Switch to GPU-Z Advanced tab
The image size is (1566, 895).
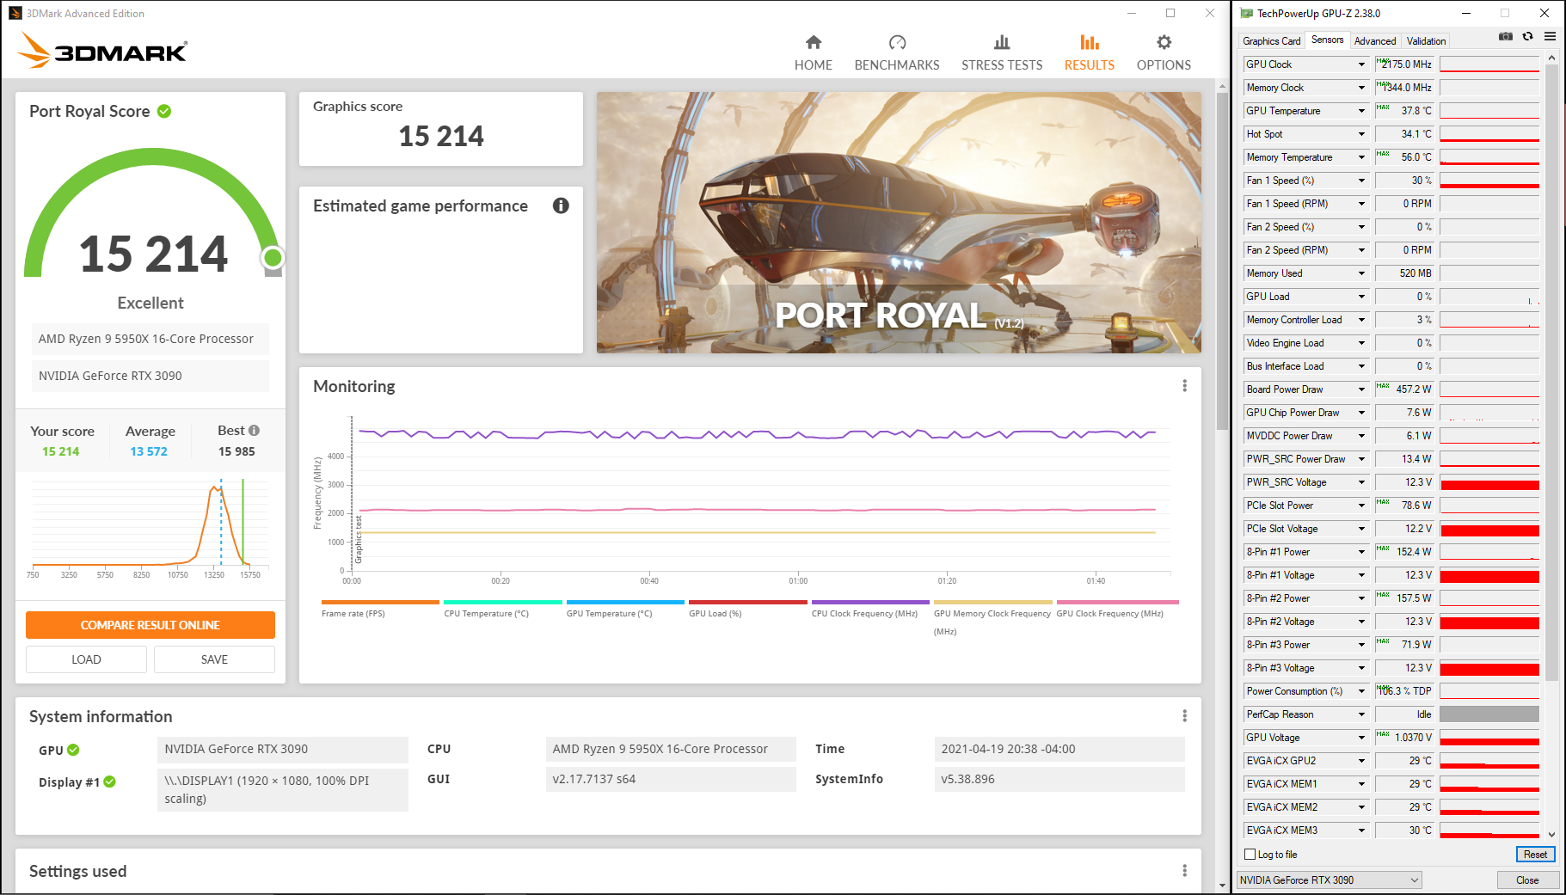pos(1374,41)
